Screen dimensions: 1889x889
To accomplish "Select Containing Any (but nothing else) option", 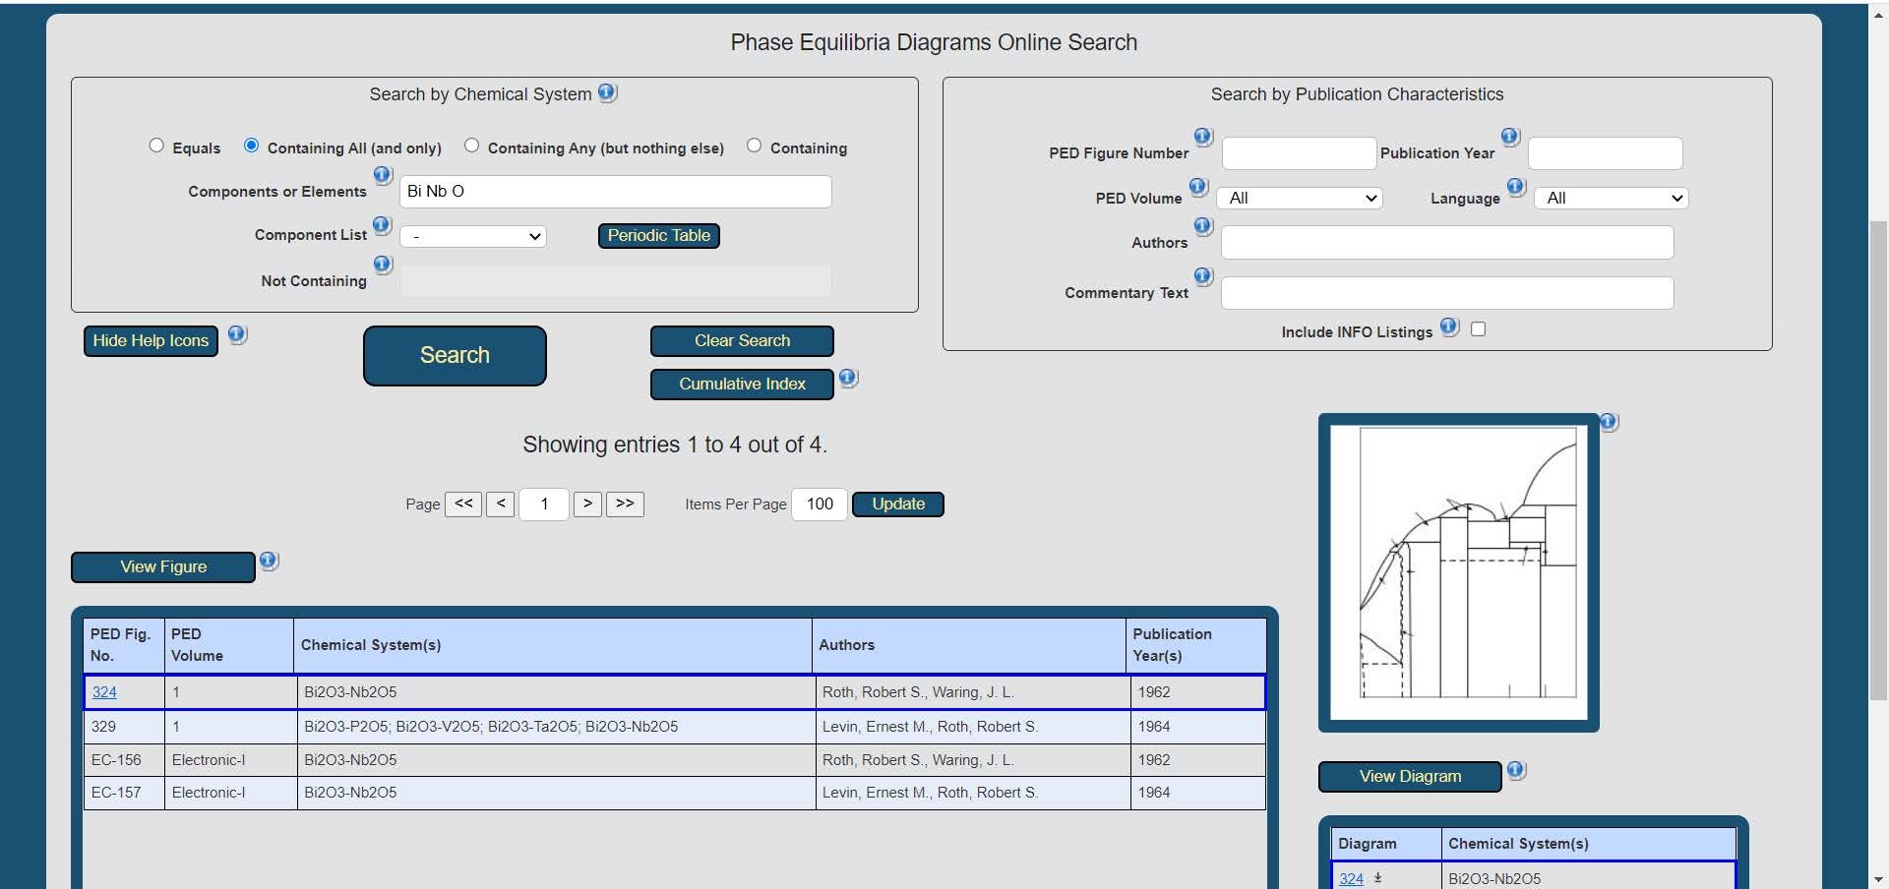I will (x=472, y=146).
